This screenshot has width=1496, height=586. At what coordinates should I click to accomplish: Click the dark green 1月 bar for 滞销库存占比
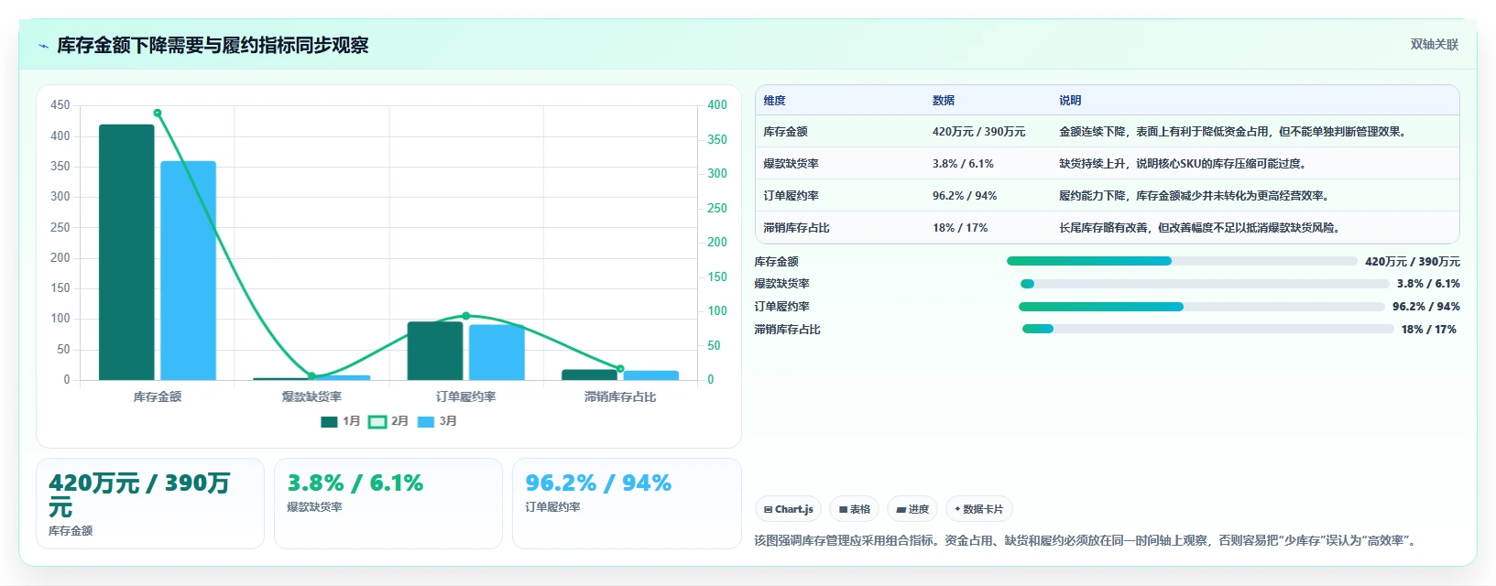coord(589,374)
